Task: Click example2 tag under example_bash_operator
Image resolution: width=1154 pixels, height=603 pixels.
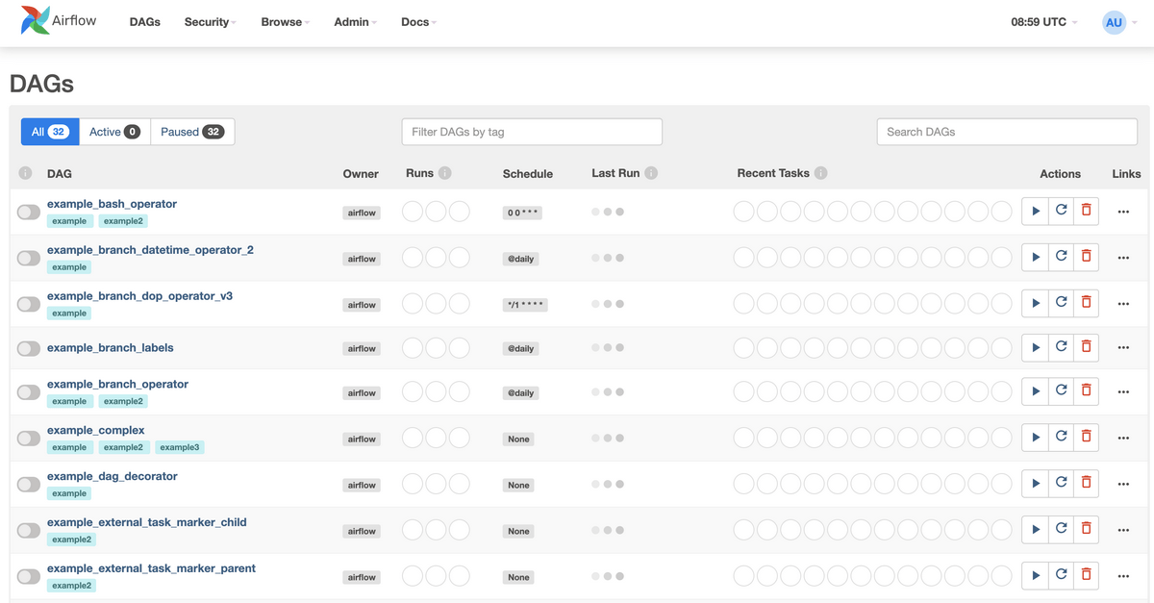Action: click(123, 221)
